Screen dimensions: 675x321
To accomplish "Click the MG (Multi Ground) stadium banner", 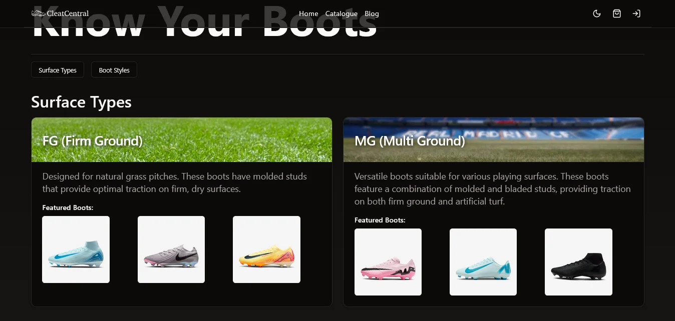I will pos(494,139).
